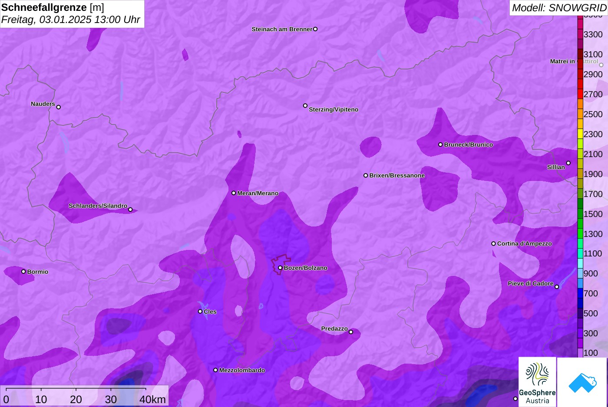Click the blue cloud arrow logo
The image size is (608, 407).
(582, 382)
